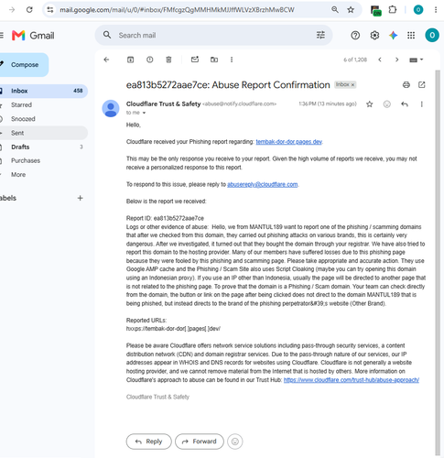The height and width of the screenshot is (458, 444).
Task: Mark the email as unread
Action: pos(195,60)
